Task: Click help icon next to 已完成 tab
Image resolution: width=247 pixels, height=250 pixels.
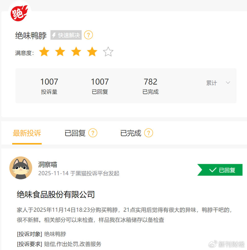Action: pyautogui.click(x=149, y=133)
